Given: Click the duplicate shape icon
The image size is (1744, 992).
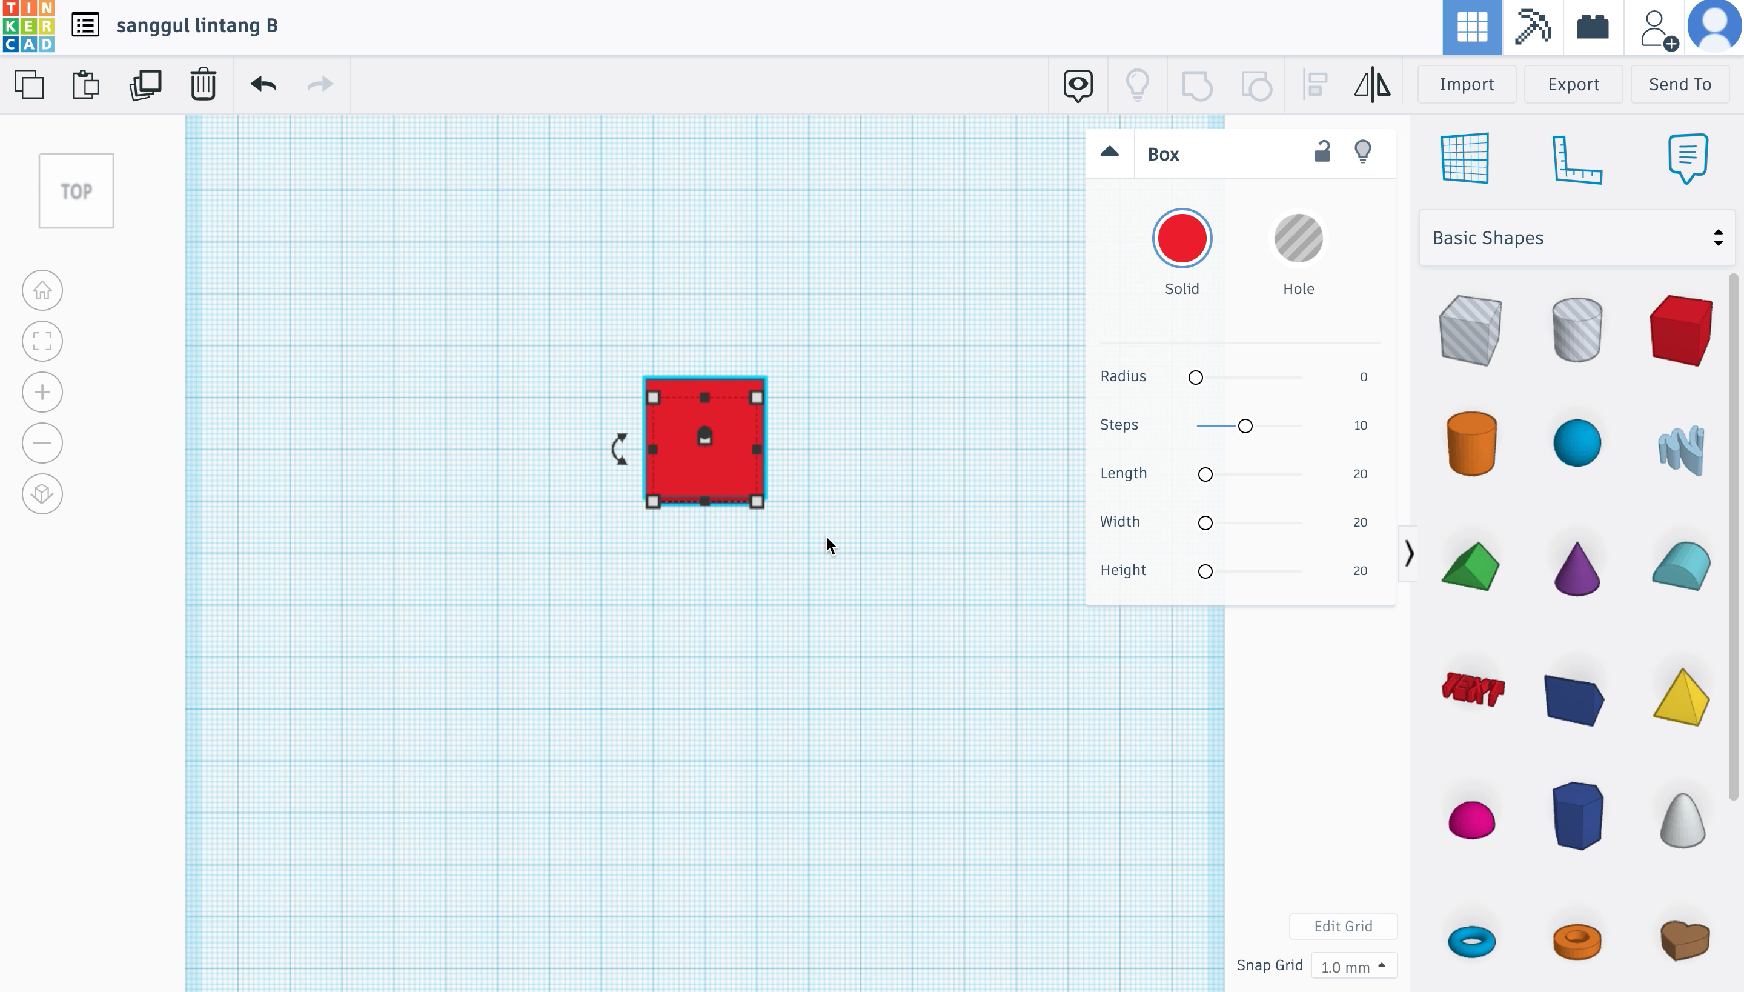Looking at the screenshot, I should click(x=144, y=84).
